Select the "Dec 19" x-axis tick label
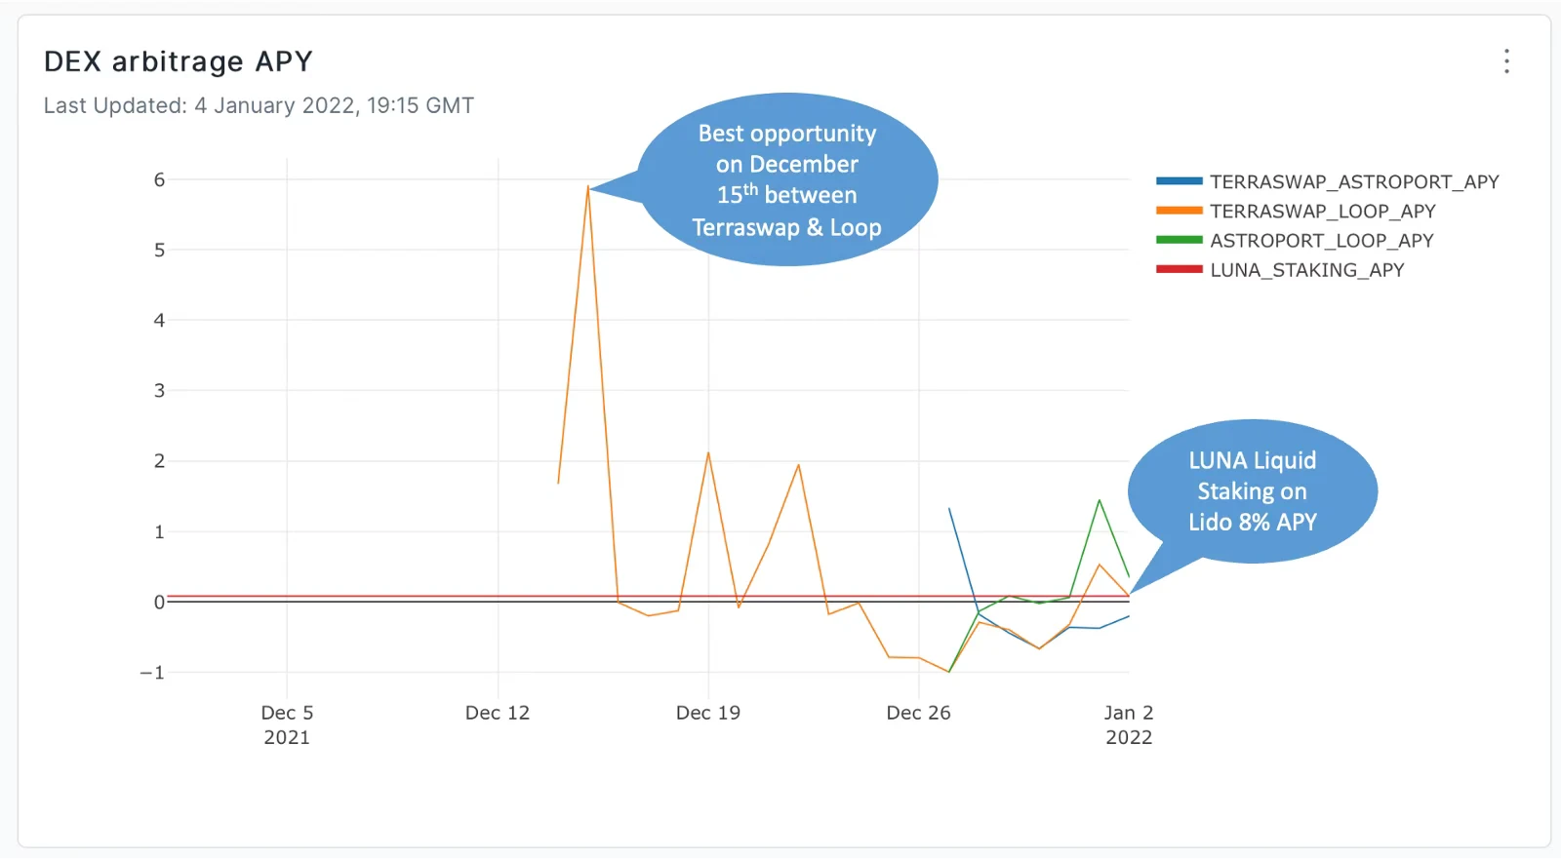This screenshot has height=859, width=1561. pyautogui.click(x=708, y=713)
